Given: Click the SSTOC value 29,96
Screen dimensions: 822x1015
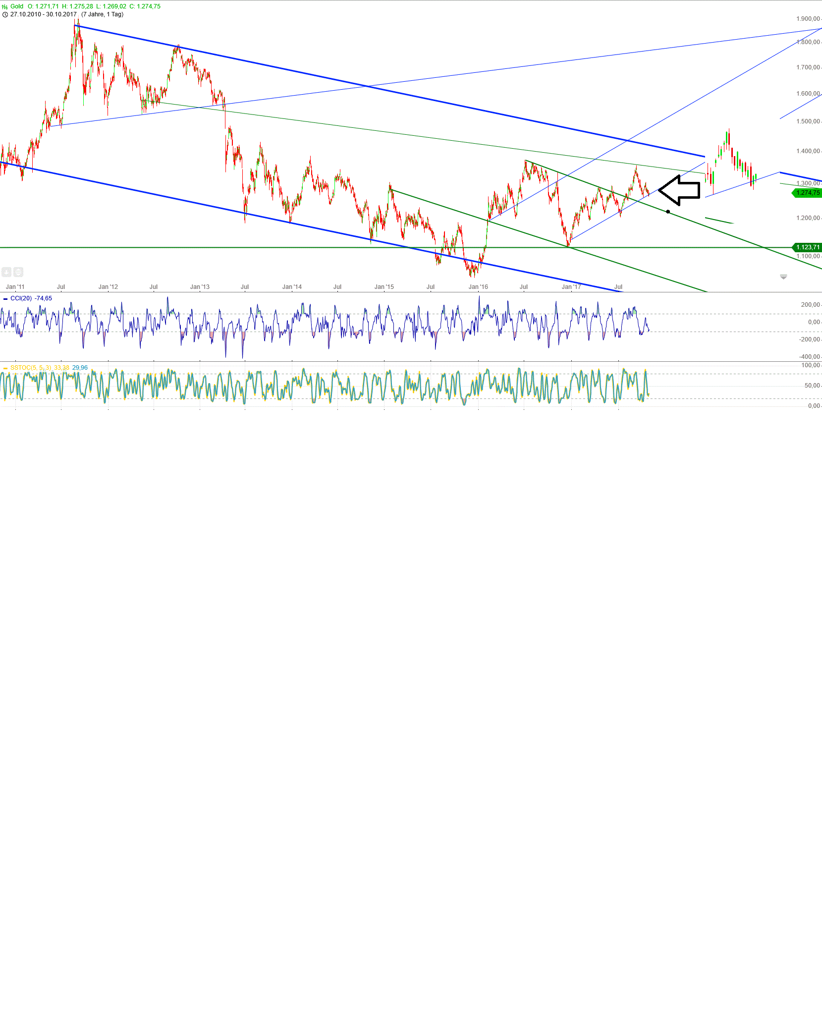Looking at the screenshot, I should (x=80, y=368).
